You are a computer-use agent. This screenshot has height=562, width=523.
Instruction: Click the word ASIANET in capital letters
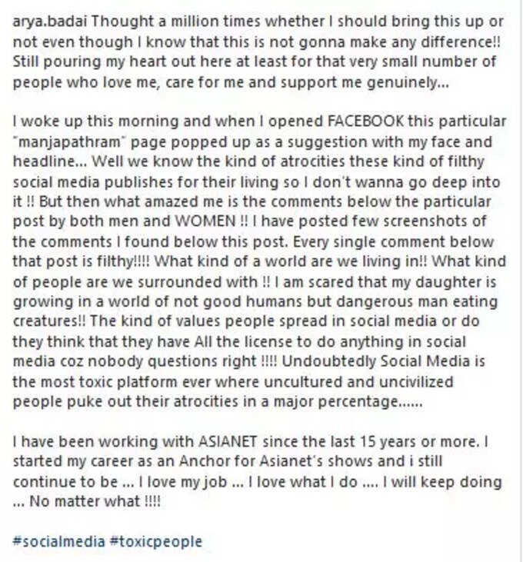tap(228, 441)
